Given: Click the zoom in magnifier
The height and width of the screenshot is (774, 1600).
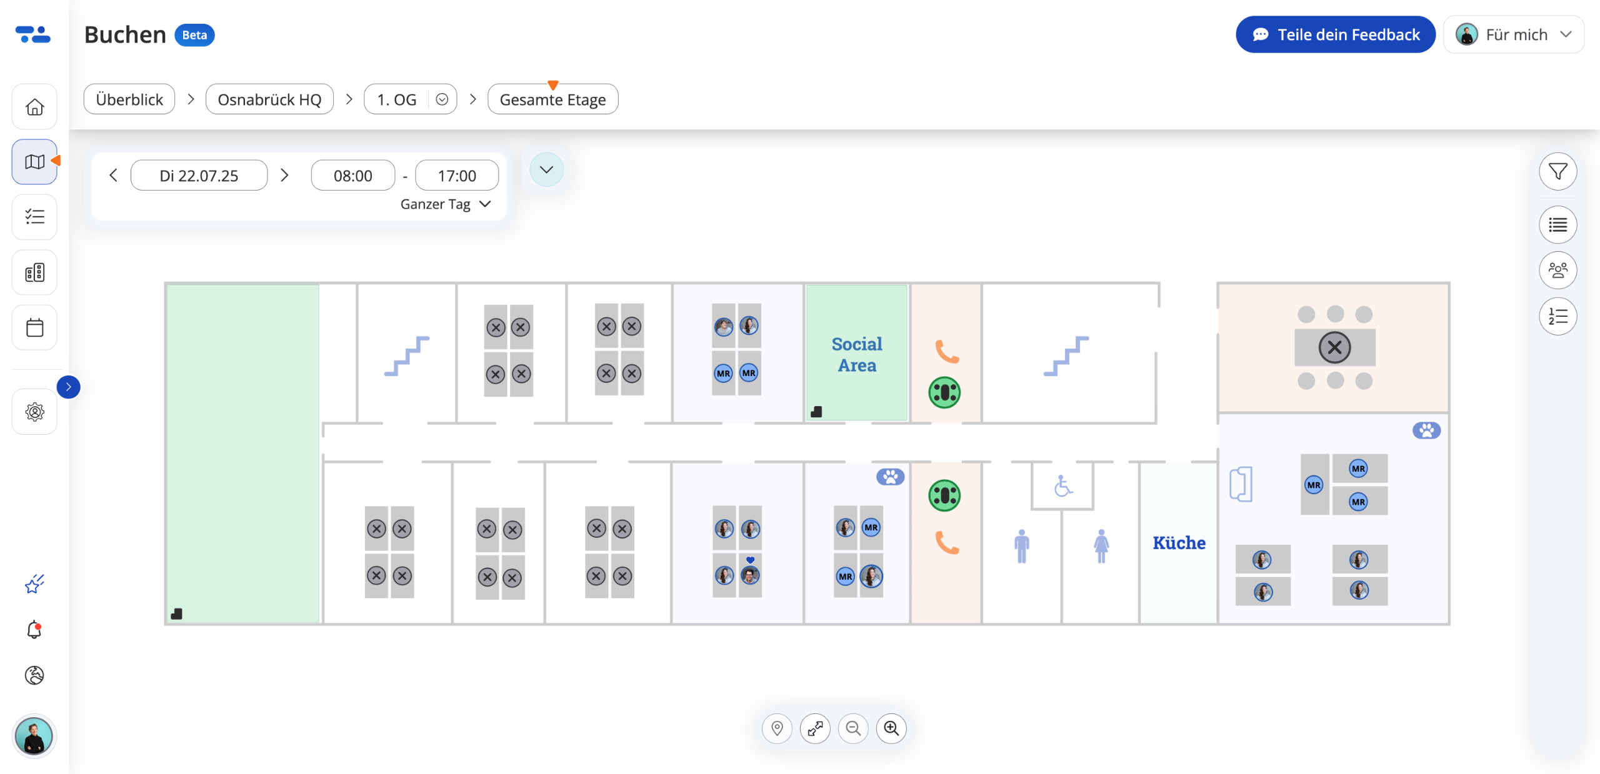Looking at the screenshot, I should click(x=891, y=728).
